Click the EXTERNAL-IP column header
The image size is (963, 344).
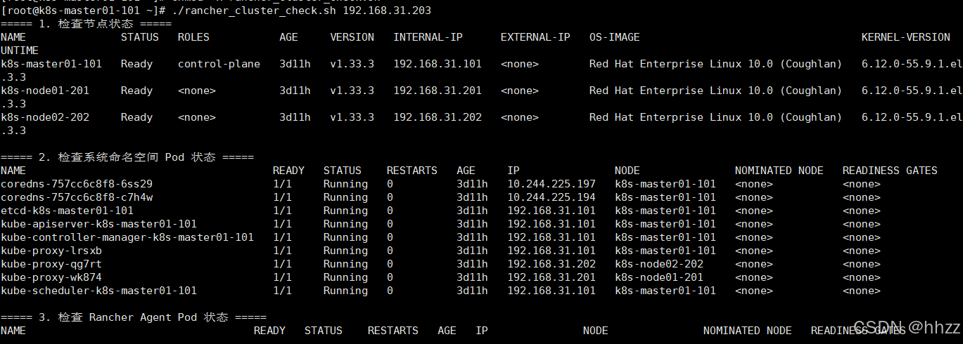pyautogui.click(x=535, y=37)
